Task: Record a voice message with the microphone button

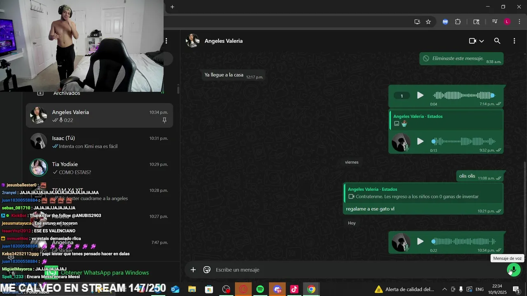Action: click(513, 270)
